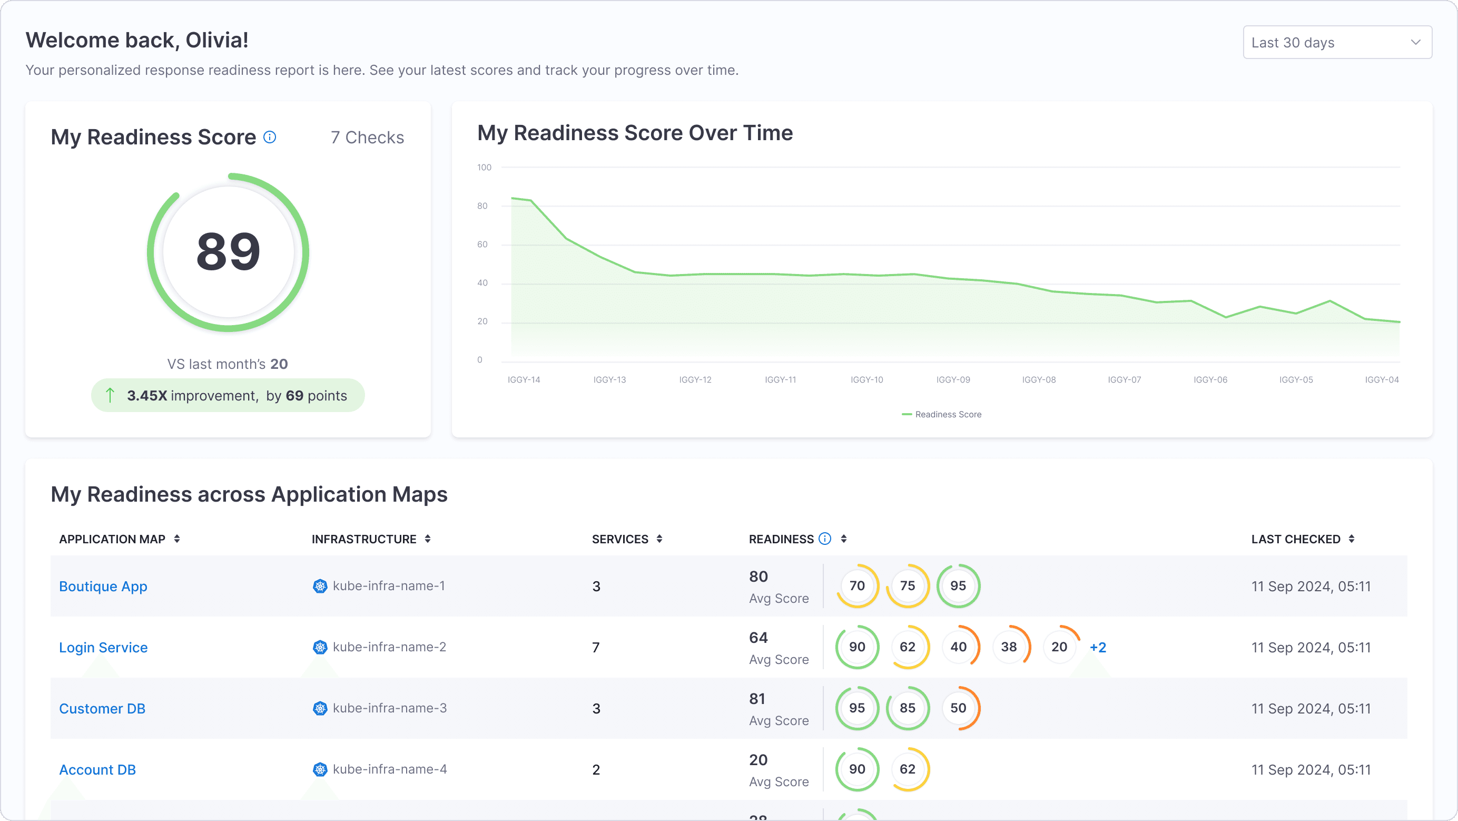Screen dimensions: 1458x821
Task: Click info icon next to READINESS header
Action: (825, 539)
